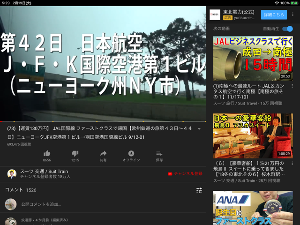Tap your profile avatar beside comment box

pos(11,204)
